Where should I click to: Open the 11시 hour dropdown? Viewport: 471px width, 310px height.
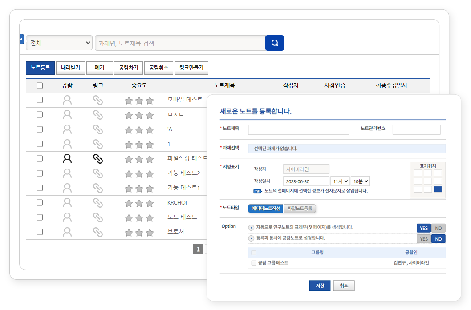[340, 181]
